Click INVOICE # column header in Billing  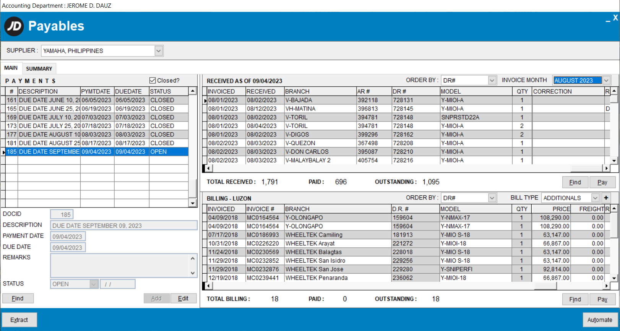[x=265, y=209]
